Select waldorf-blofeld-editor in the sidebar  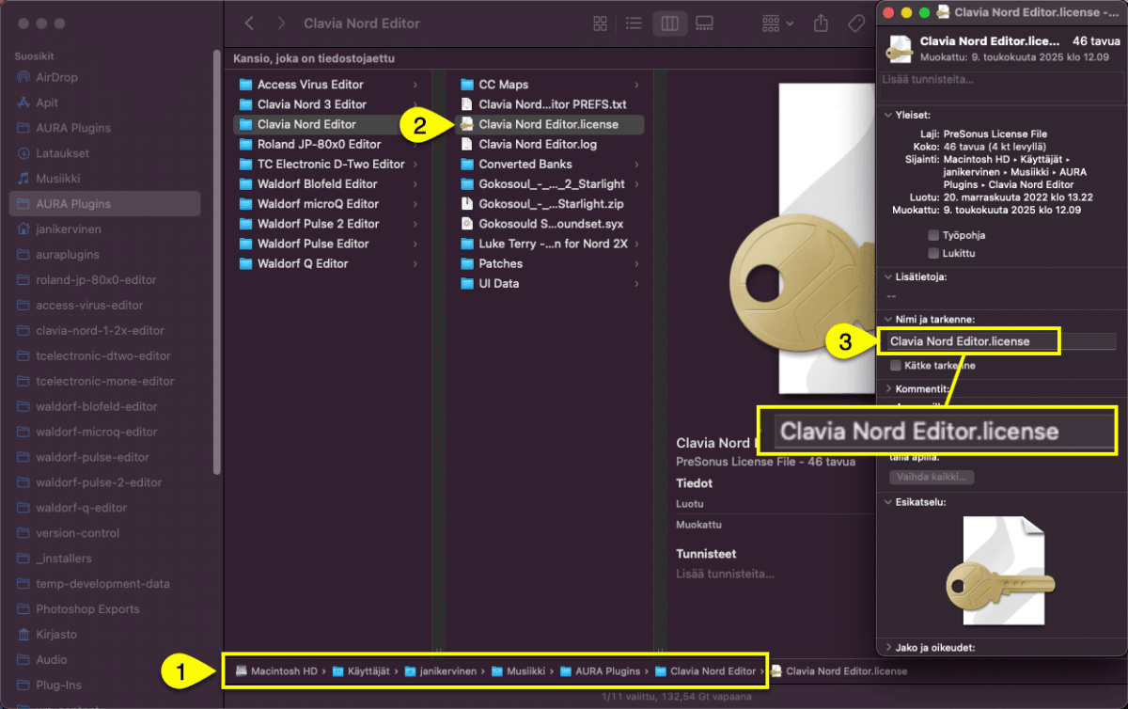[97, 406]
